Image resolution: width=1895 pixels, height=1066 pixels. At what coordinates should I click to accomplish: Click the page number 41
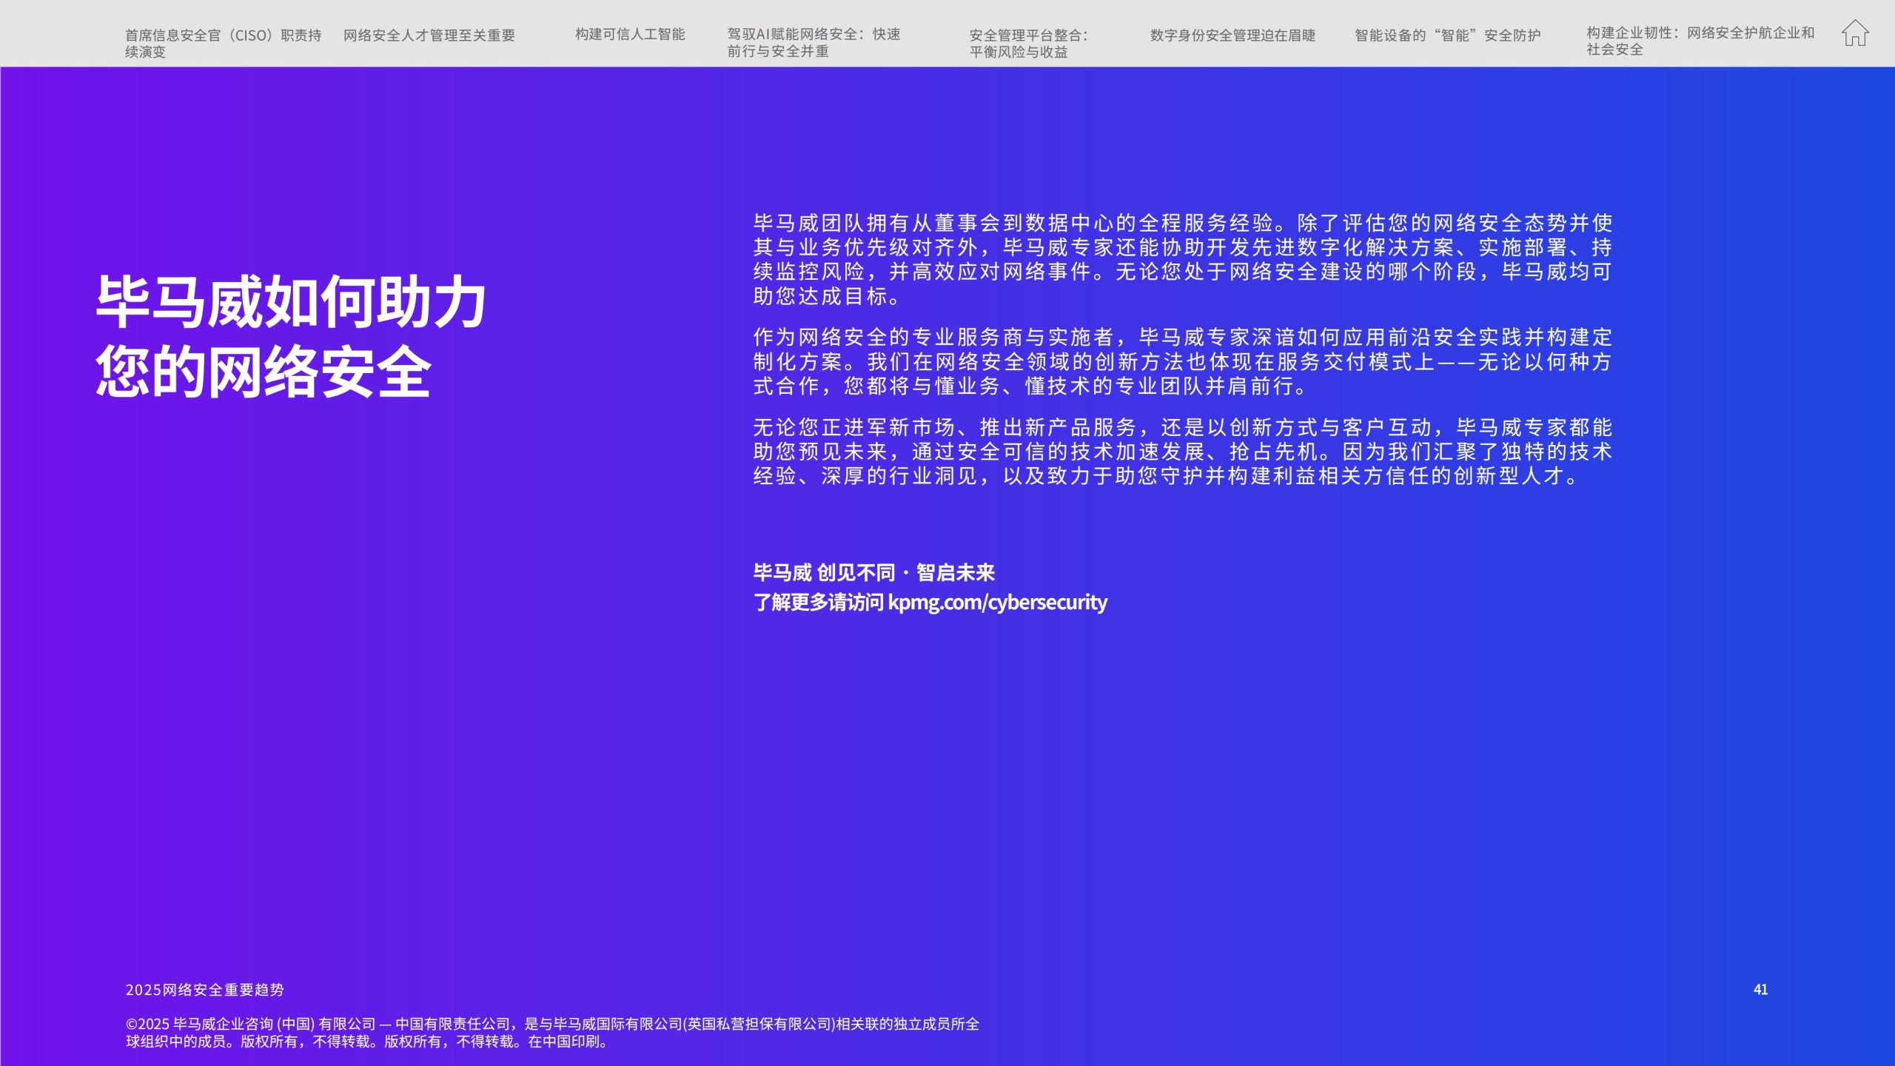(1760, 990)
